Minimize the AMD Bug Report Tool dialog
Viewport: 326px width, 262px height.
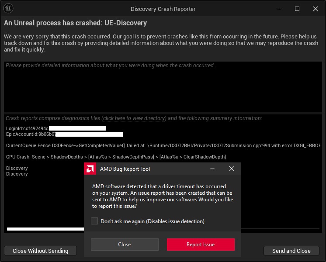(x=212, y=169)
